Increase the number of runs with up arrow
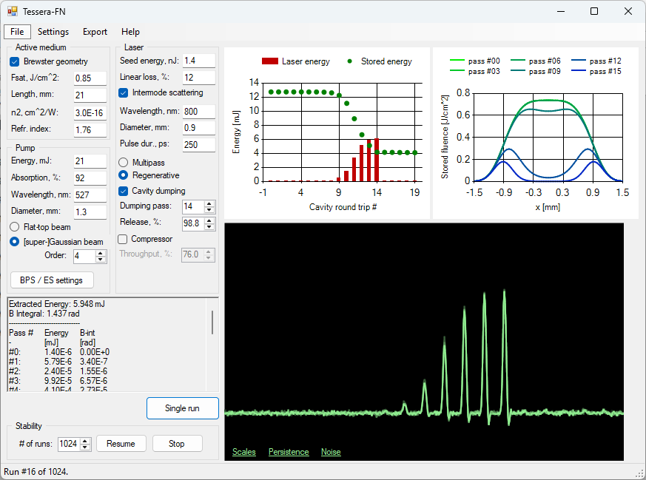Viewport: 646px width, 480px height. pyautogui.click(x=85, y=441)
